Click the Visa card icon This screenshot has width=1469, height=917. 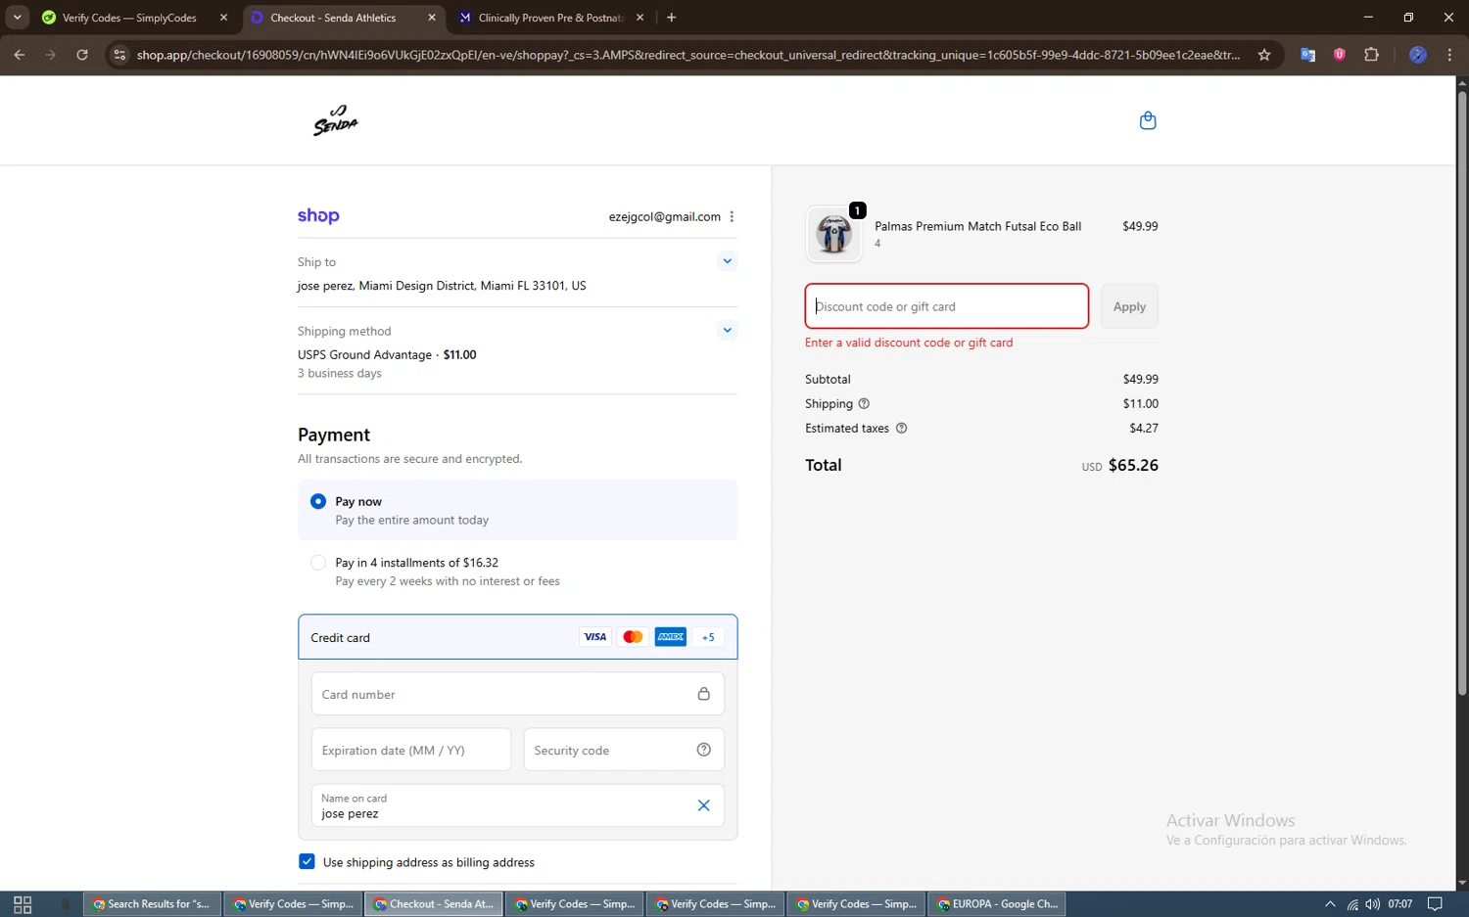click(x=594, y=637)
